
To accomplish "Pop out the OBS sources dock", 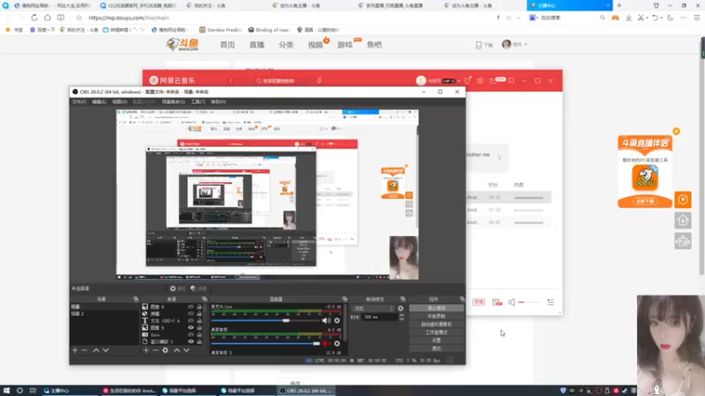I will [204, 299].
